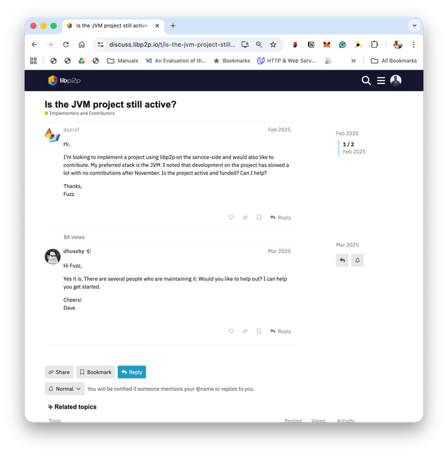Click the blue Reply button
This screenshot has width=448, height=455.
point(132,372)
